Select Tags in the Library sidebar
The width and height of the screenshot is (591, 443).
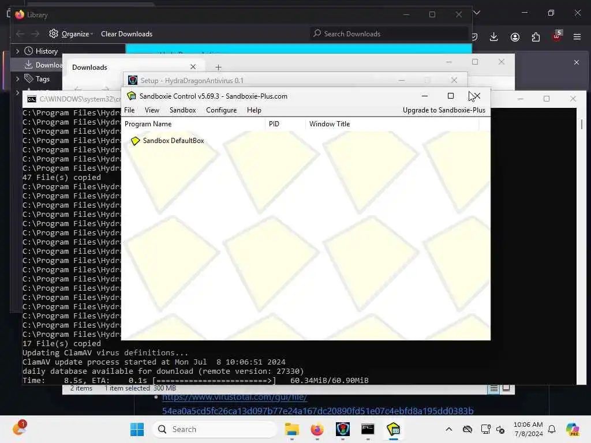[43, 78]
